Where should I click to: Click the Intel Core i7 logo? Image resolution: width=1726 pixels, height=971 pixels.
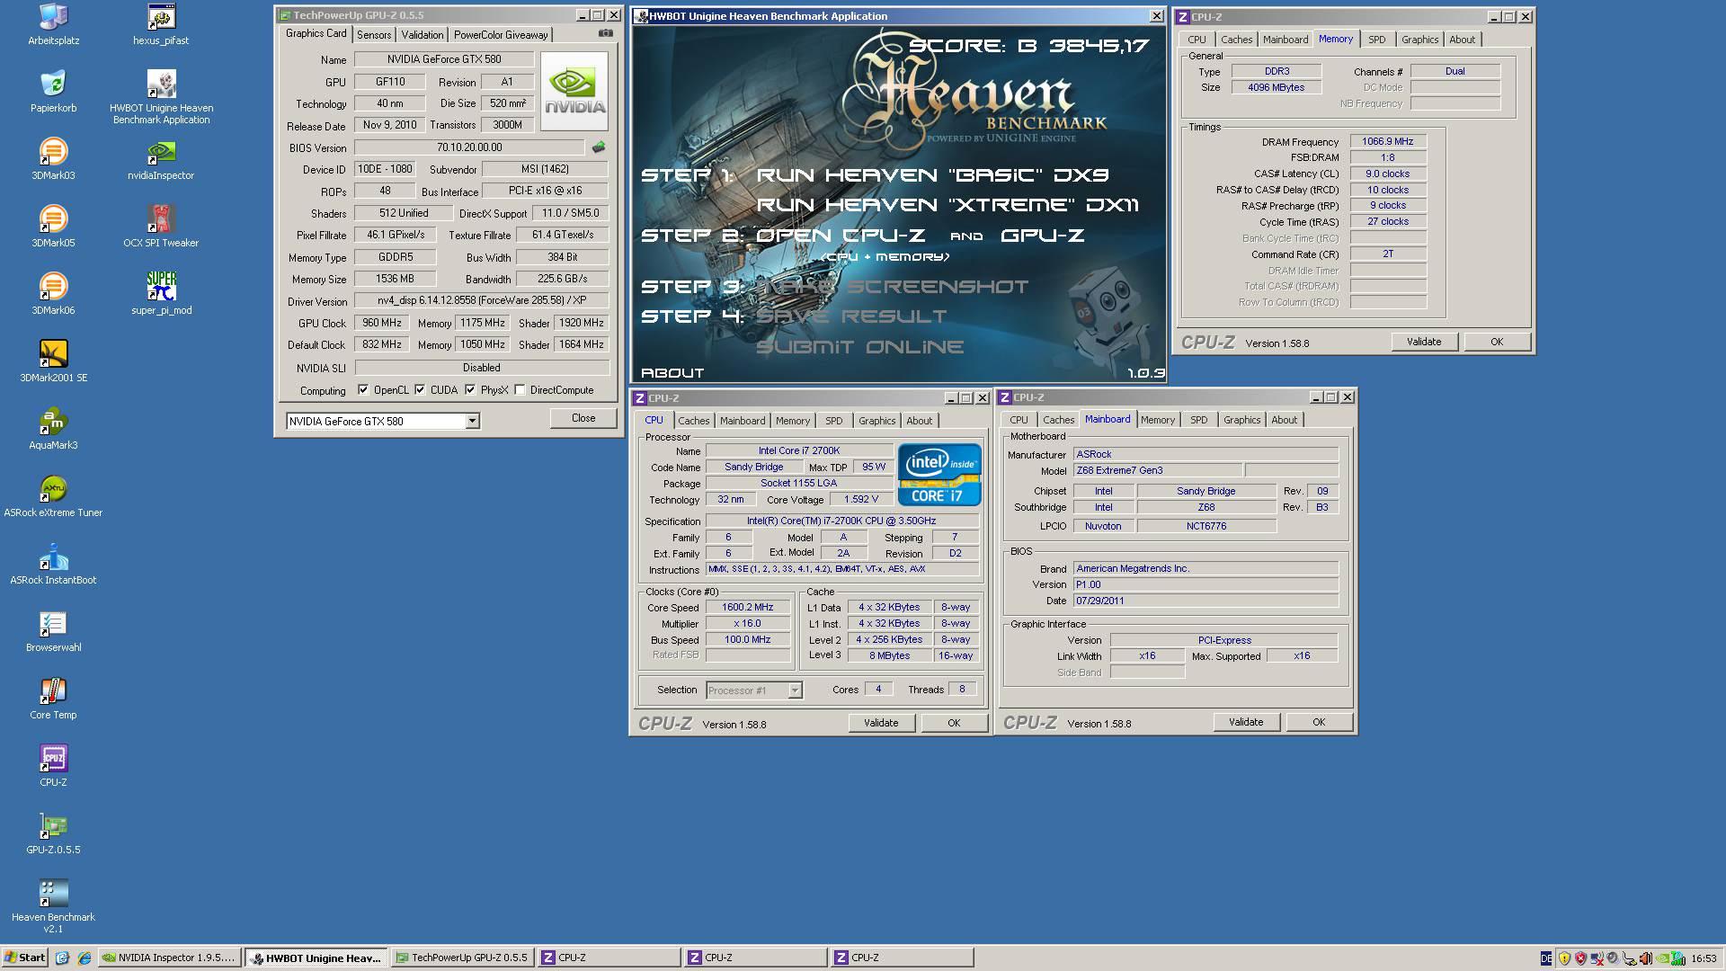pyautogui.click(x=939, y=475)
